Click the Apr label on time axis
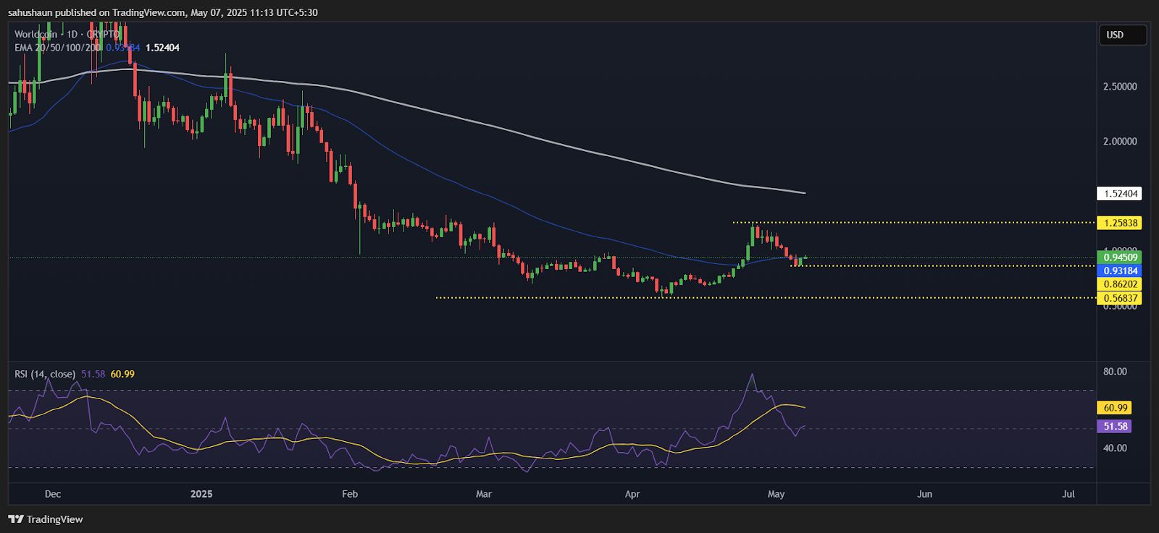This screenshot has width=1159, height=533. pyautogui.click(x=632, y=495)
